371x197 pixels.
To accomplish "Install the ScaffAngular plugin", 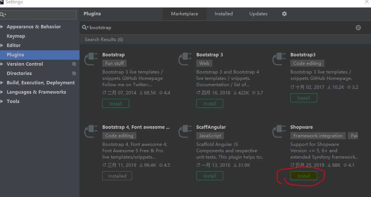I will pos(210,176).
